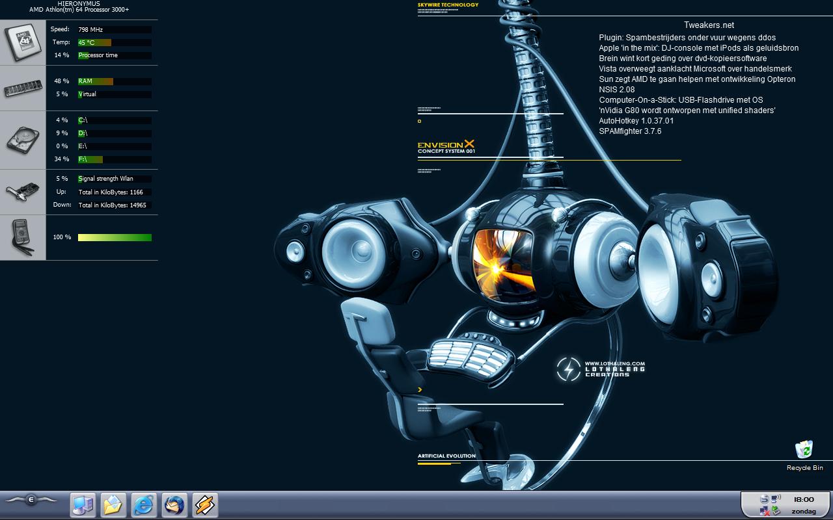Click the Processor time usage bar
This screenshot has width=833, height=520.
click(x=115, y=55)
